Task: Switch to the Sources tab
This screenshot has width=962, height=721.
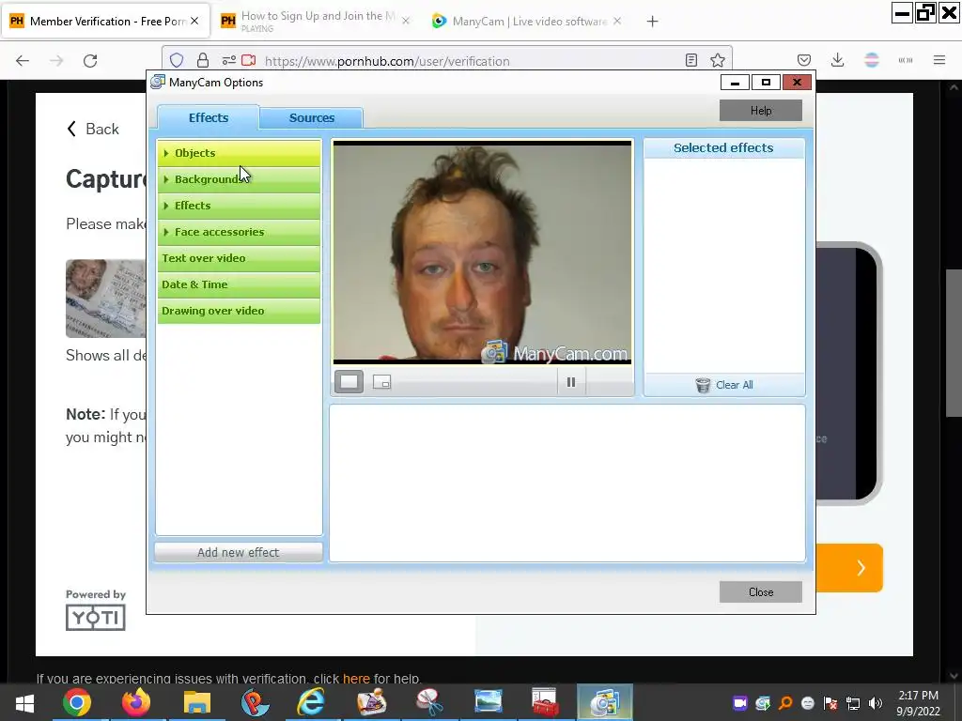Action: (x=312, y=117)
